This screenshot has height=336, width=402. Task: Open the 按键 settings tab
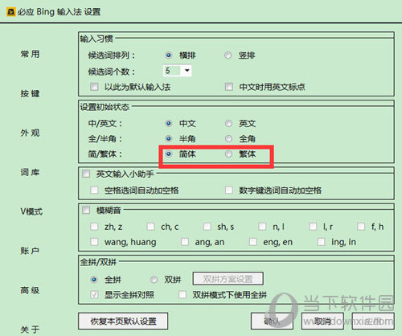click(30, 94)
